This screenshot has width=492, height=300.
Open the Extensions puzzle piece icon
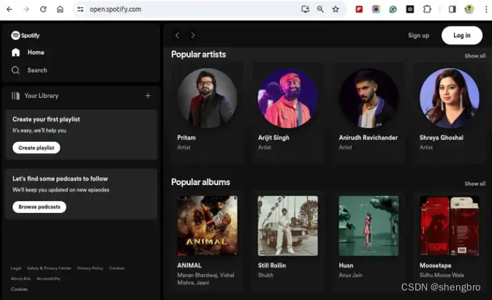(x=427, y=9)
